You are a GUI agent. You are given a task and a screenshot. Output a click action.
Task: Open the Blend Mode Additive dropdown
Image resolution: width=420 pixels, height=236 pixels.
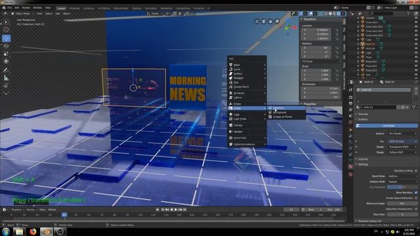point(402,176)
